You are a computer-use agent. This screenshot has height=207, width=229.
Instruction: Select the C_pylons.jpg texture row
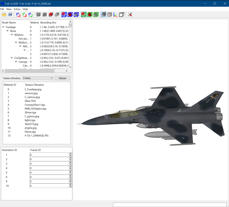[x=37, y=116]
